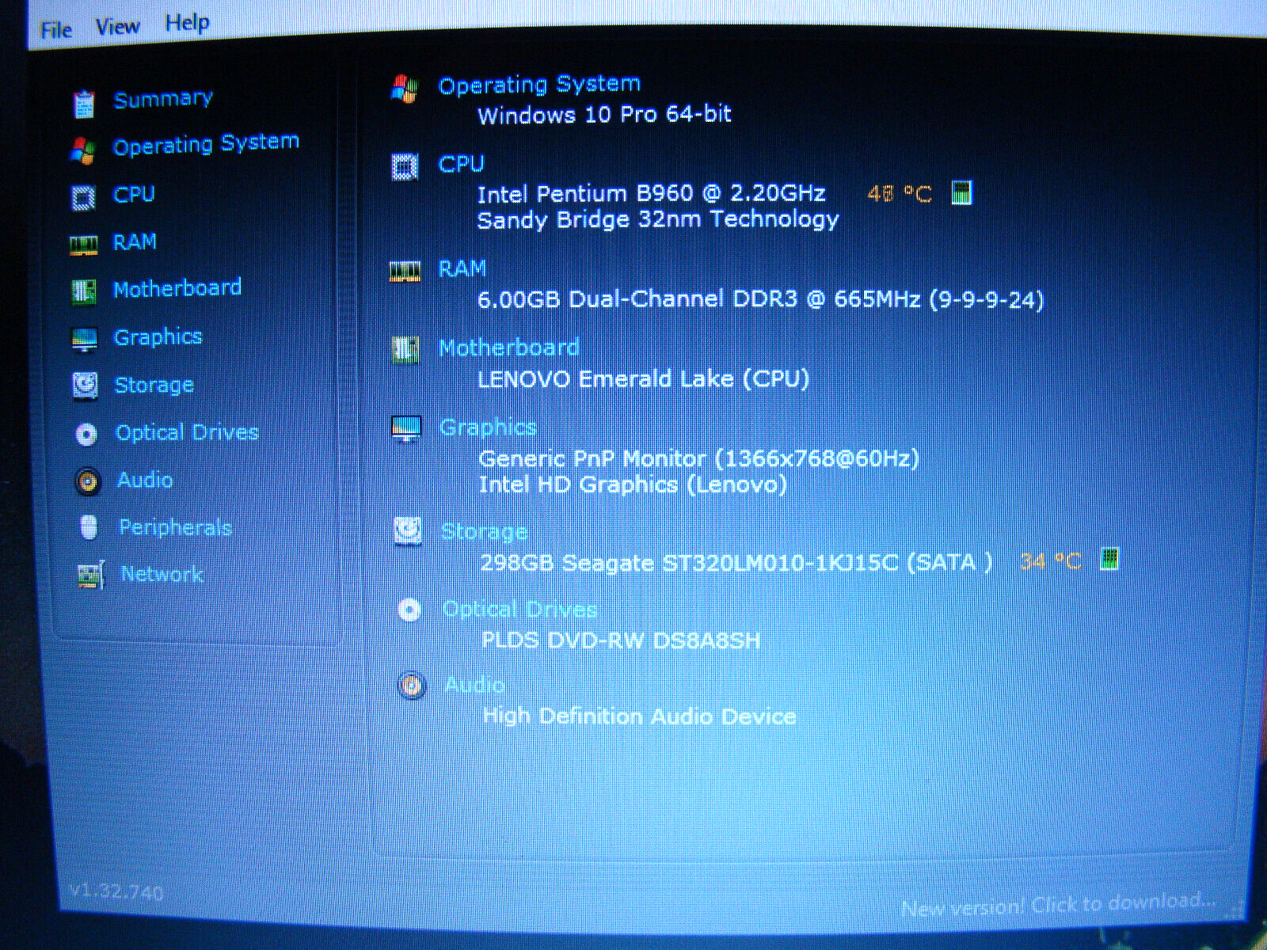Click the Operating System heading link in summary
The width and height of the screenshot is (1267, 950).
[x=539, y=84]
